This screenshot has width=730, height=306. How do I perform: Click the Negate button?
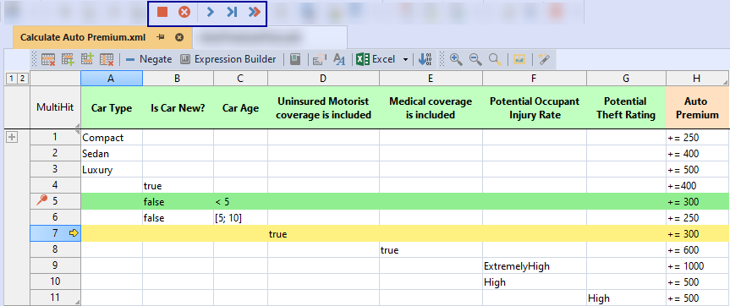click(149, 59)
